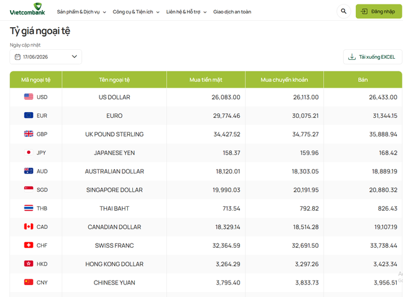Select the SINGAPORE DOLLAR cell
Image resolution: width=403 pixels, height=297 pixels.
pos(115,190)
